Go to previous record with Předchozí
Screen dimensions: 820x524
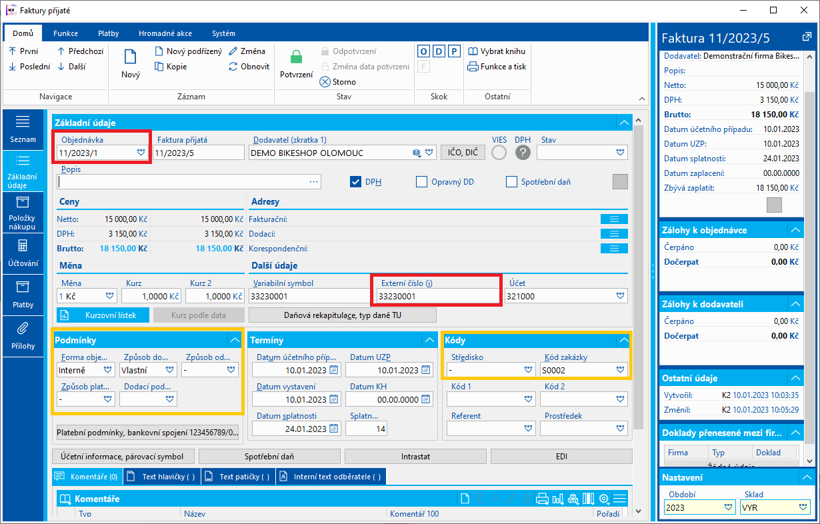point(81,51)
